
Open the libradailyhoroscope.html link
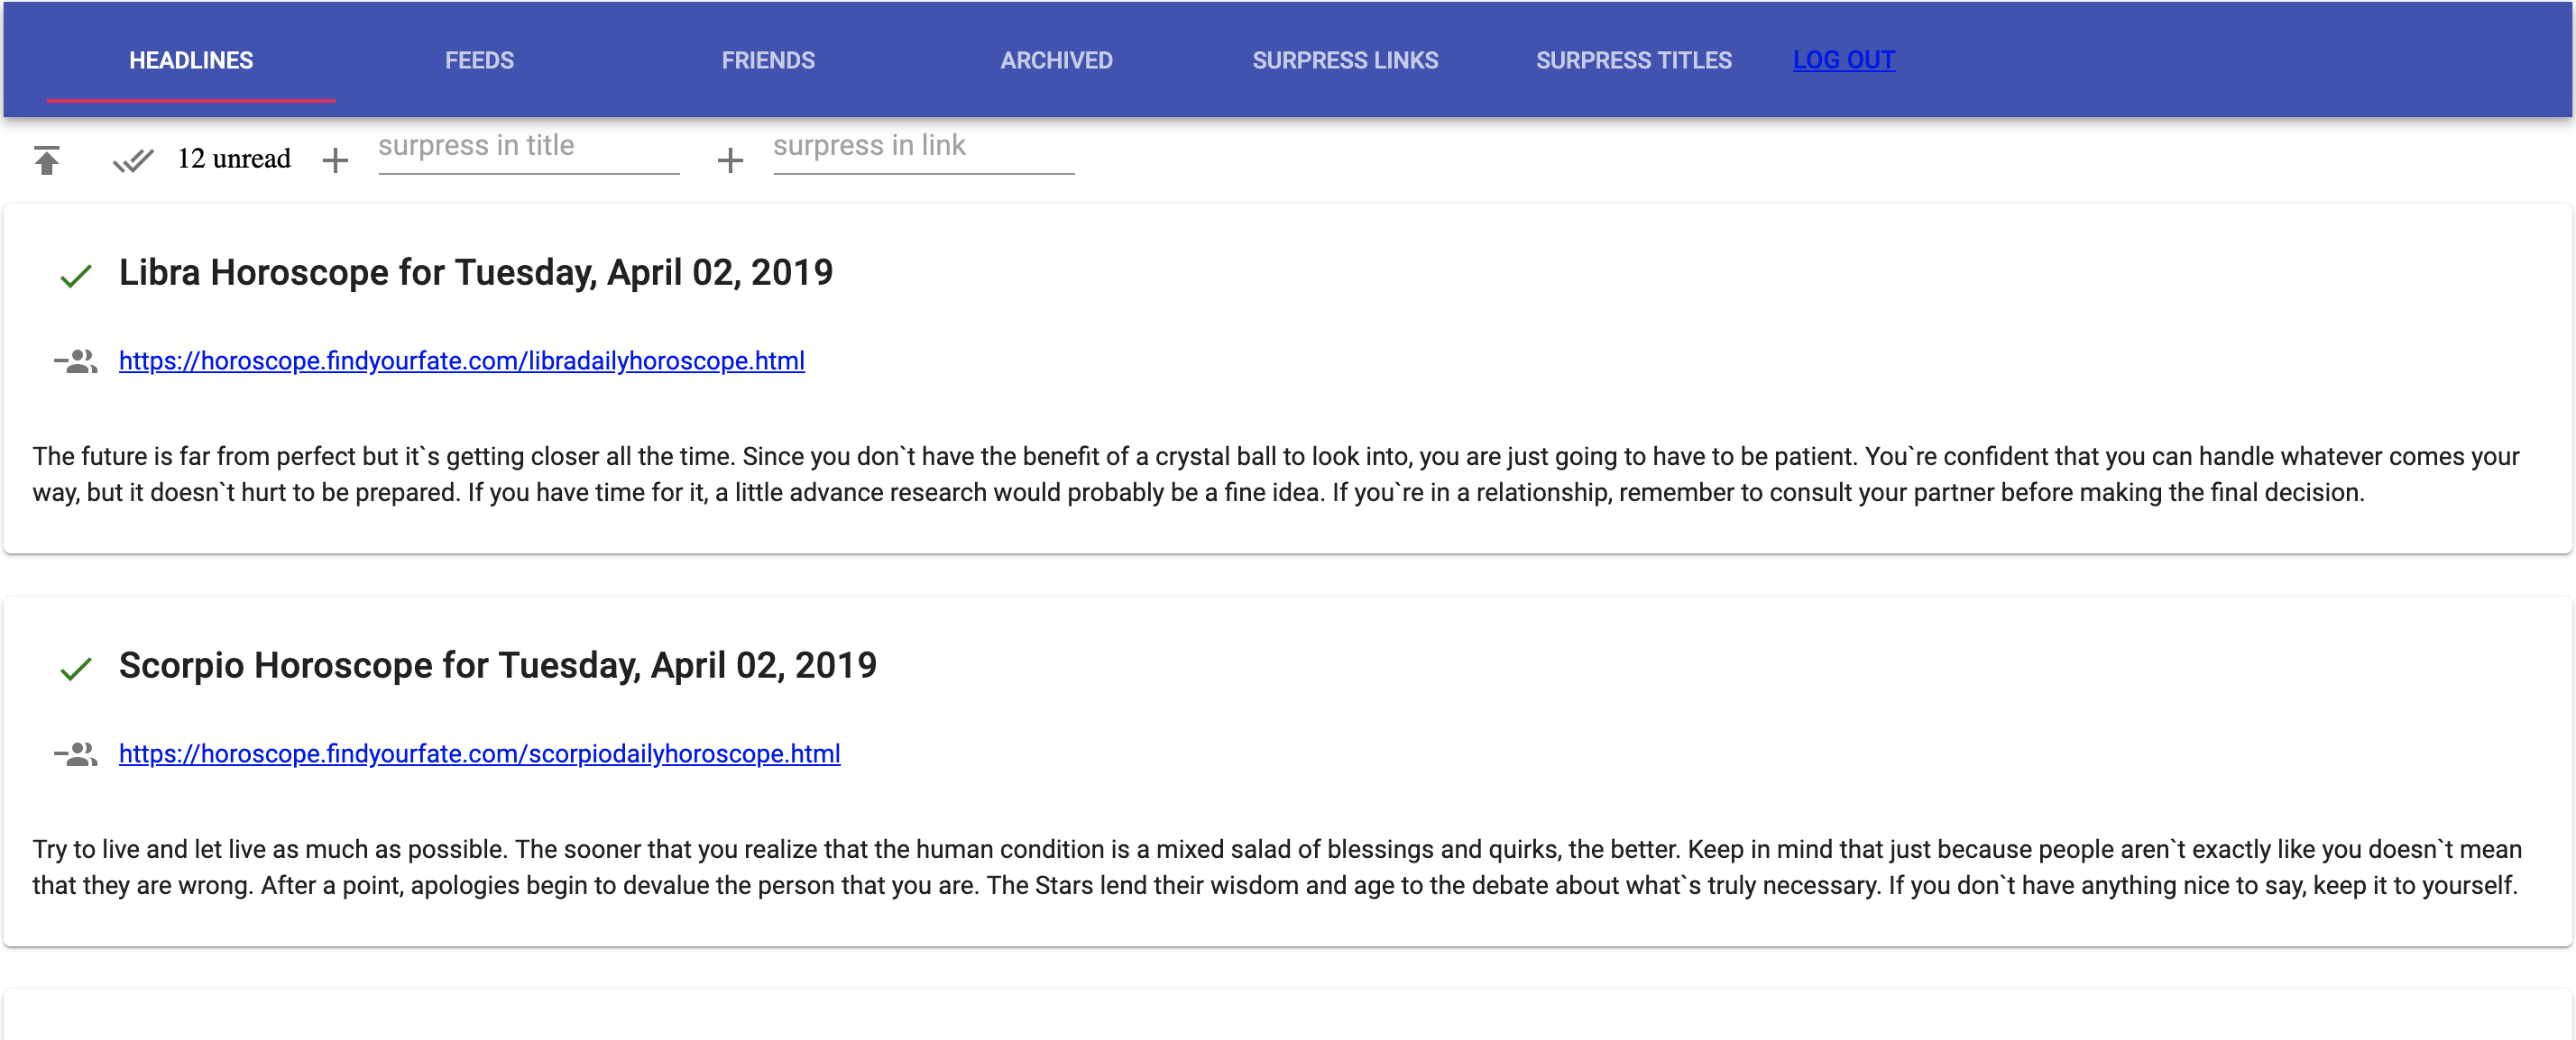click(x=461, y=360)
